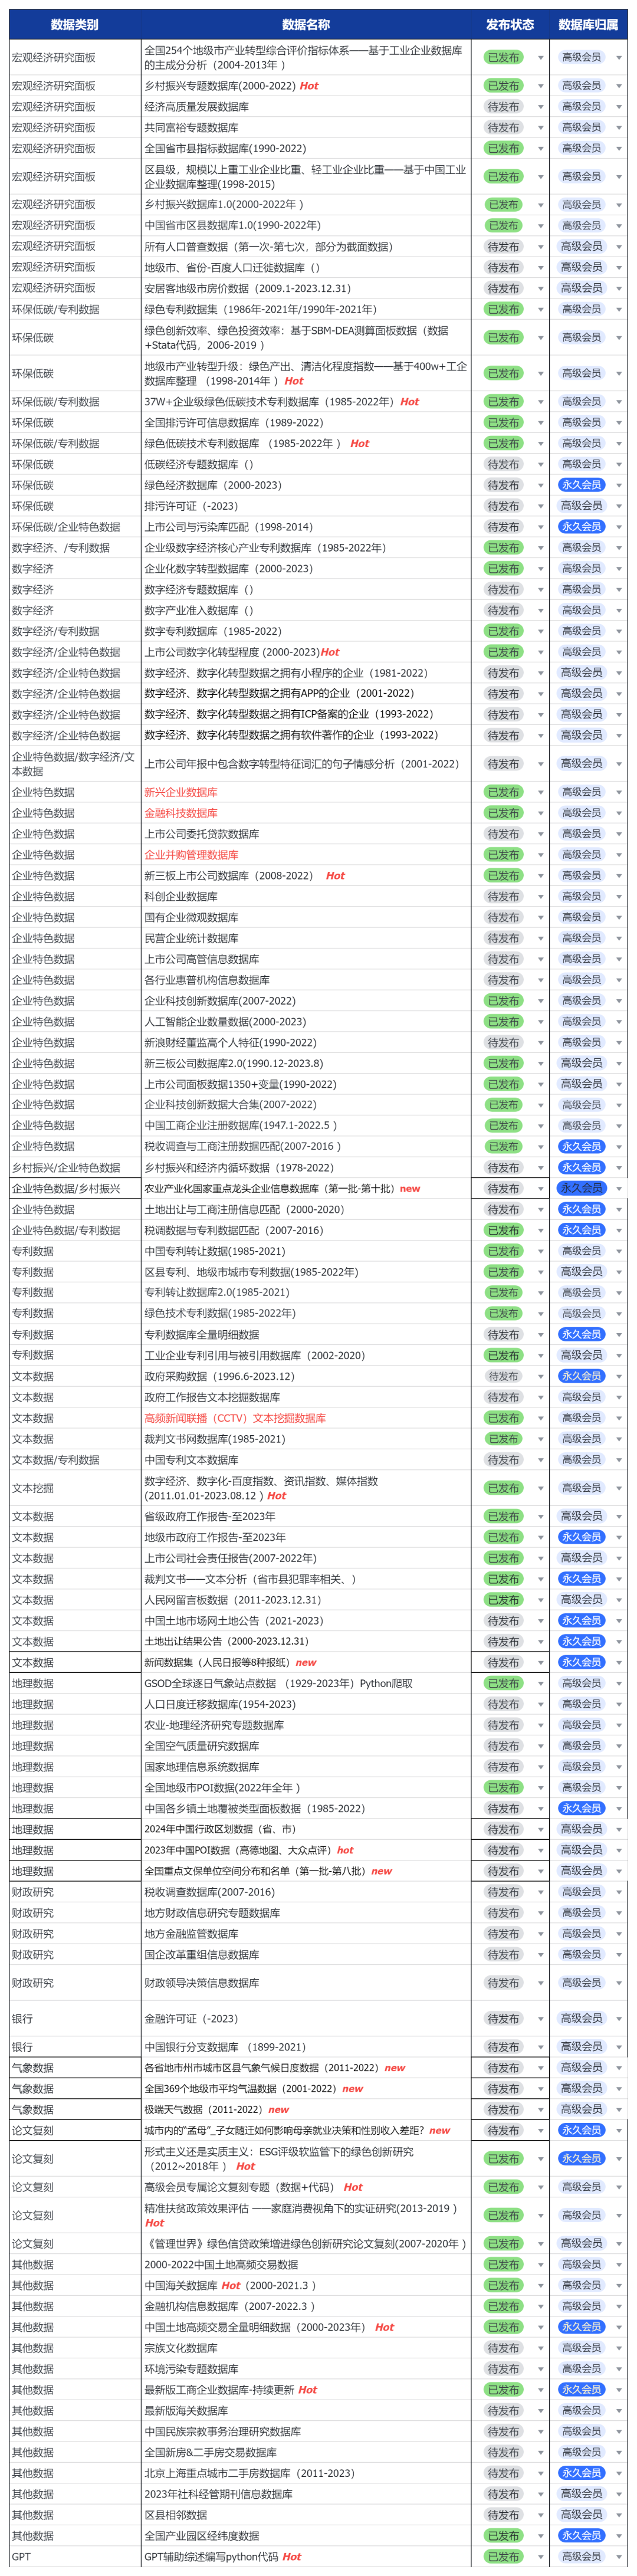This screenshot has width=637, height=2576.
Task: Open status dropdown for 数字产业准入数据库 row
Action: coord(541,611)
